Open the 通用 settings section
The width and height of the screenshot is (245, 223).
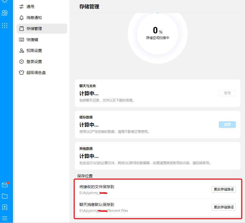coord(30,7)
